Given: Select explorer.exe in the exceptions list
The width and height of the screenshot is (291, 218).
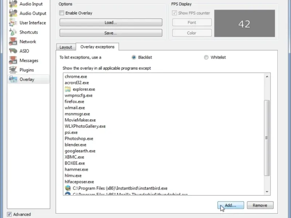Looking at the screenshot, I should click(x=84, y=89).
